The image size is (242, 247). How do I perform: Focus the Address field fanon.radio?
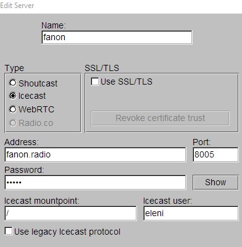pyautogui.click(x=95, y=154)
